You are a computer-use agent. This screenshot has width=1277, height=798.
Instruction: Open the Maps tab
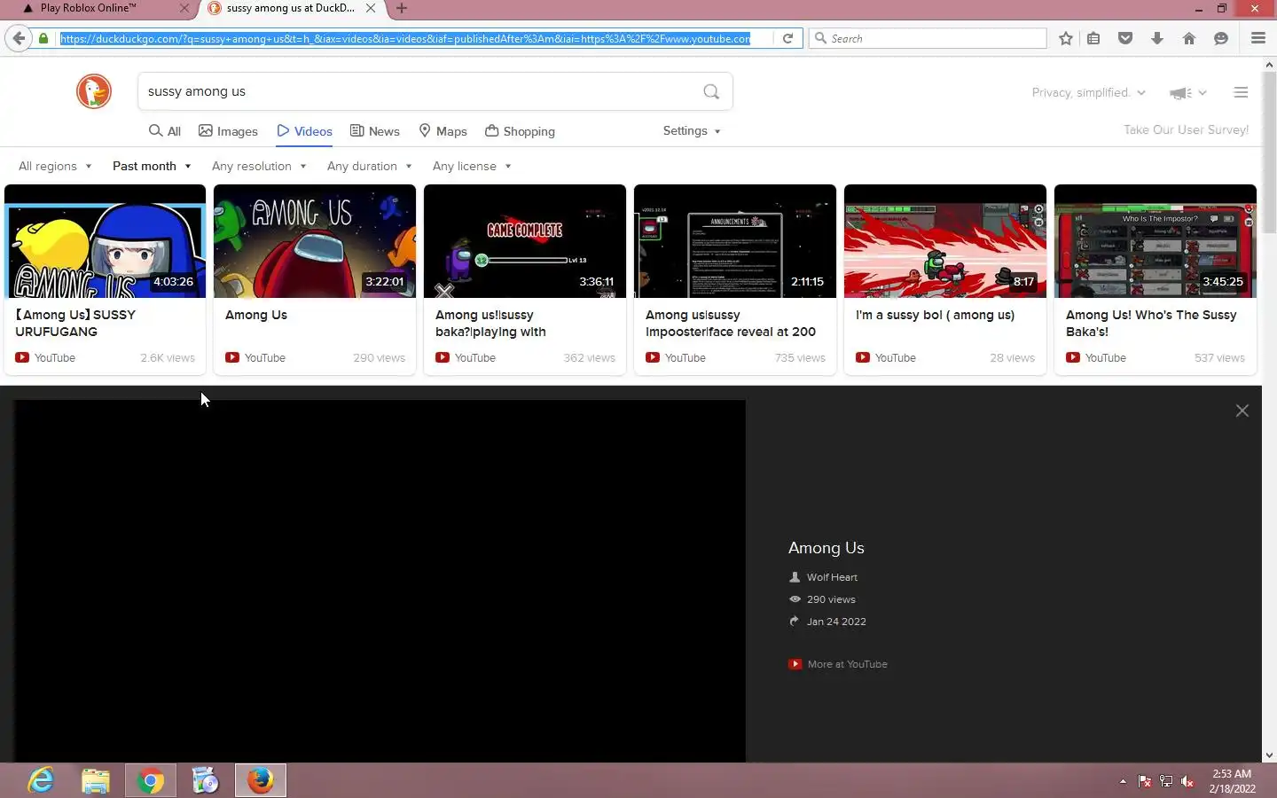tap(443, 131)
